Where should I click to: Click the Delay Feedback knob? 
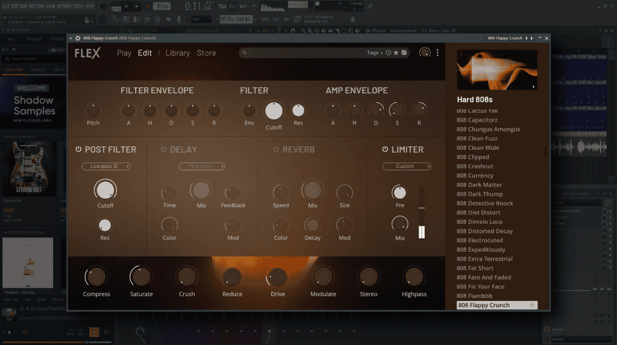233,192
